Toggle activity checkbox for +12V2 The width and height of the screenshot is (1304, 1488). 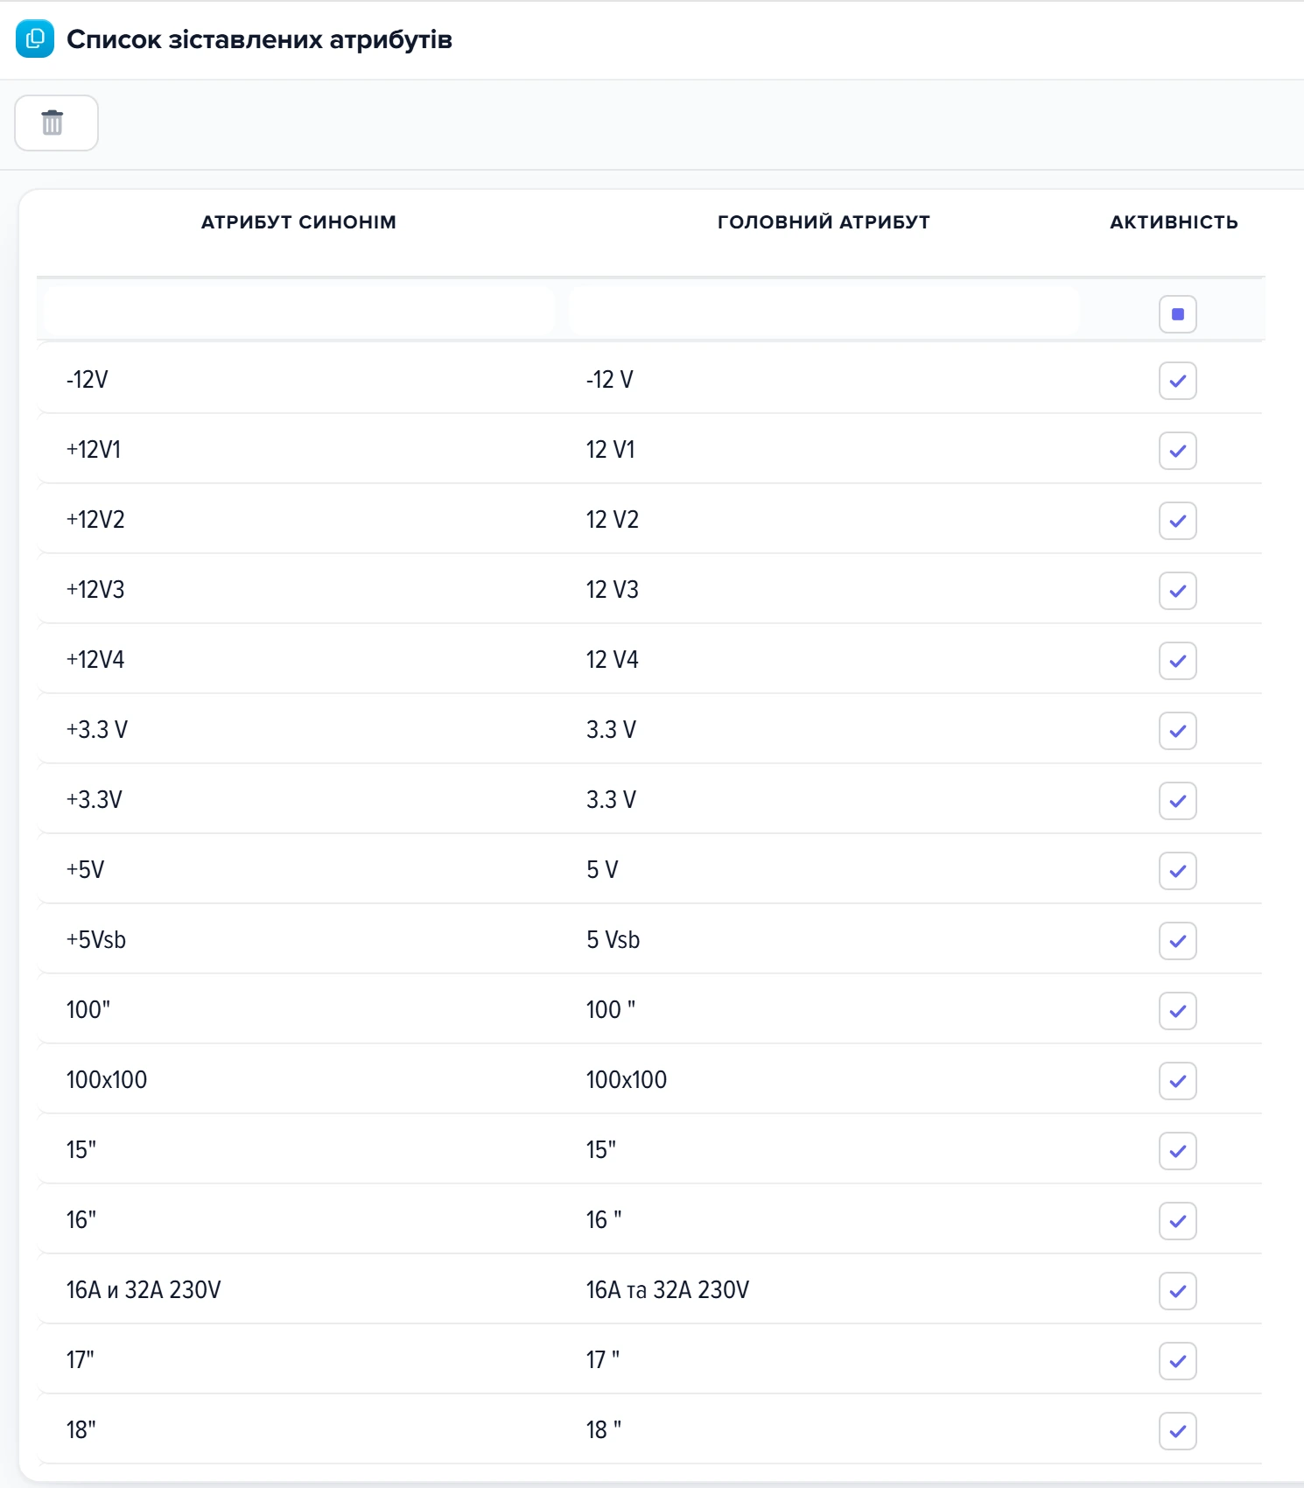[x=1178, y=521]
